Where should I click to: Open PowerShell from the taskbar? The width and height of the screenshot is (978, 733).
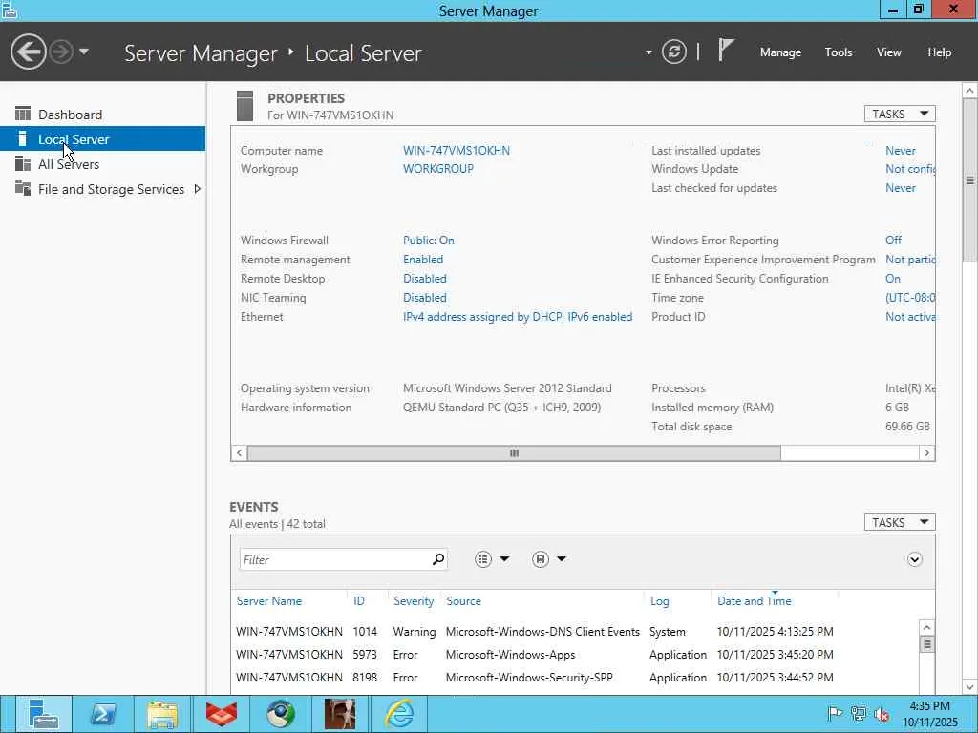(103, 714)
